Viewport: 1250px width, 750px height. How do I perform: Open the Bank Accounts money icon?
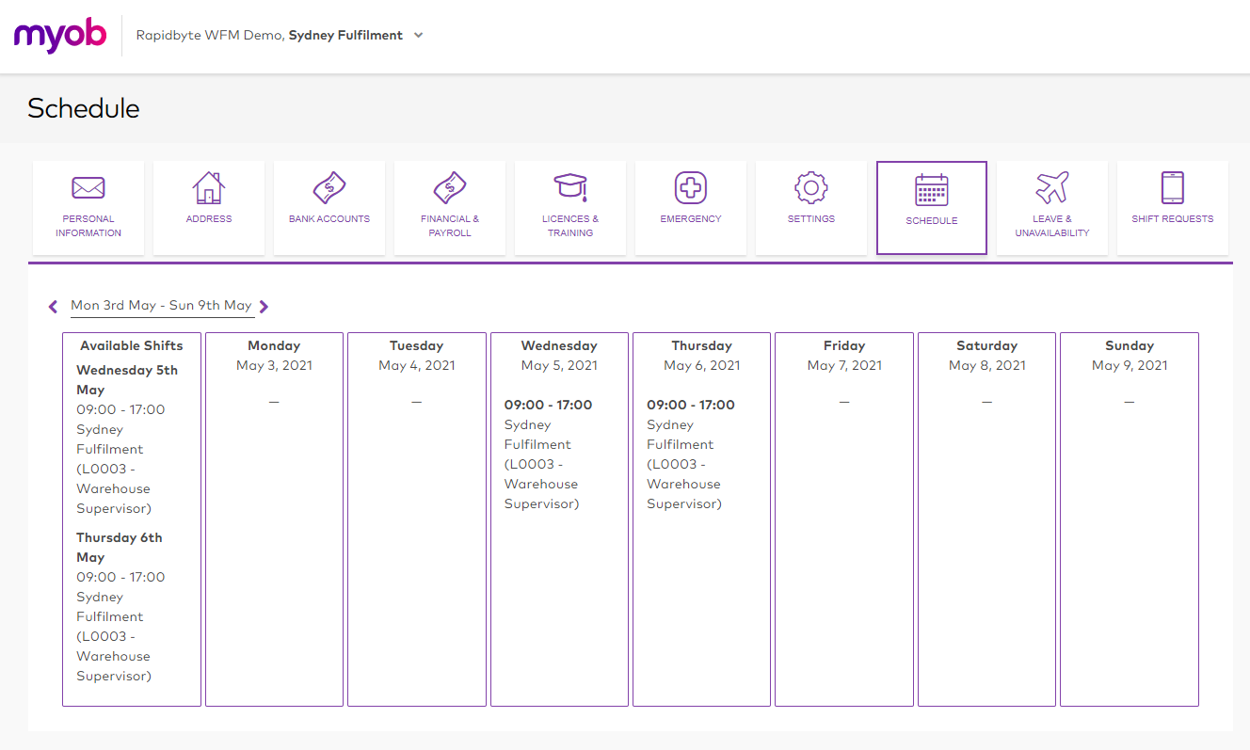(x=329, y=188)
